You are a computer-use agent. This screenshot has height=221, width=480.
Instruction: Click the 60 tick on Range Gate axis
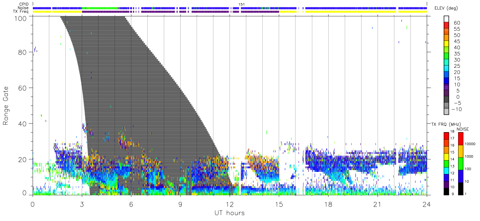(22, 88)
